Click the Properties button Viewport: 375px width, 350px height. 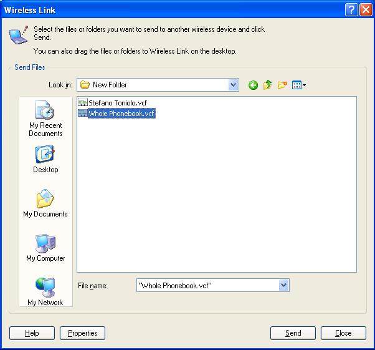pos(82,333)
